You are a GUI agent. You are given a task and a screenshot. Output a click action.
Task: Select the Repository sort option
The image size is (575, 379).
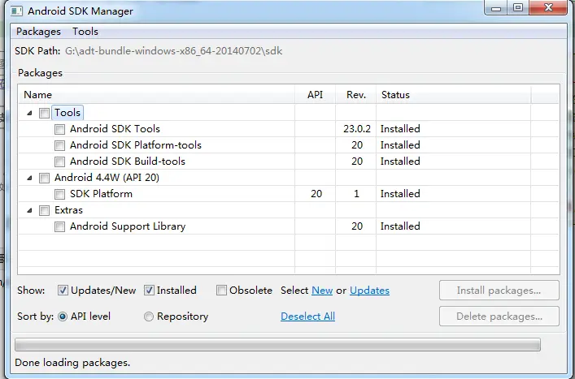[x=149, y=317]
